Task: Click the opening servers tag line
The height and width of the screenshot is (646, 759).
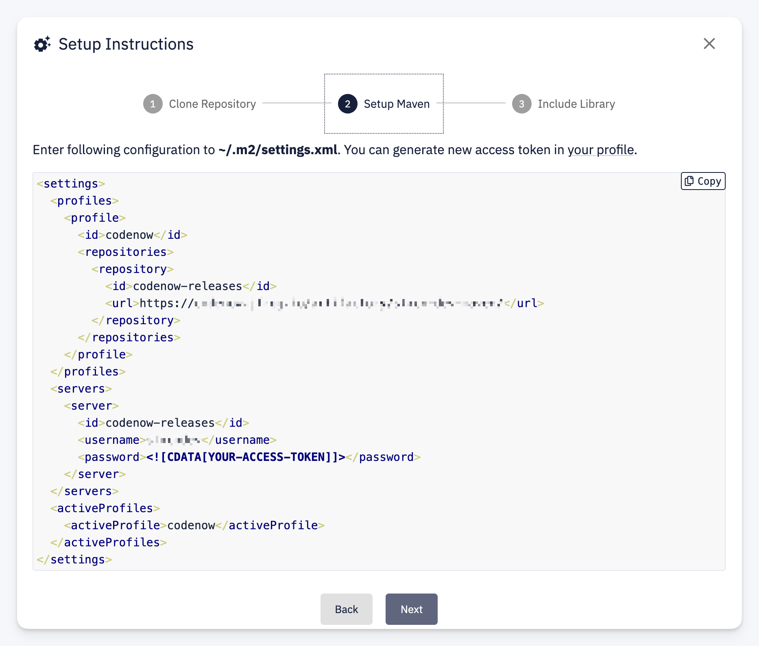Action: [x=81, y=388]
